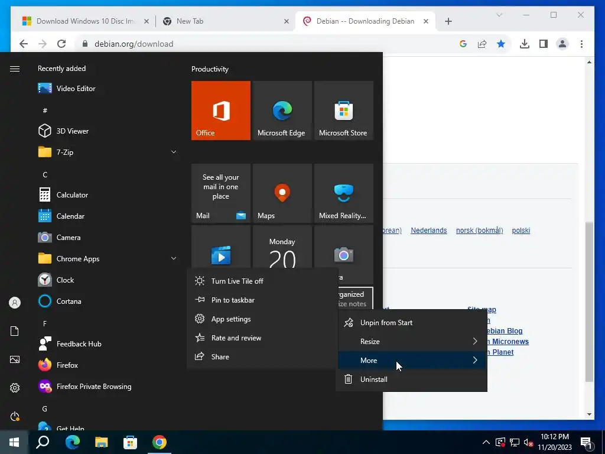Reload the Debian page
This screenshot has width=605, height=454.
(x=61, y=44)
